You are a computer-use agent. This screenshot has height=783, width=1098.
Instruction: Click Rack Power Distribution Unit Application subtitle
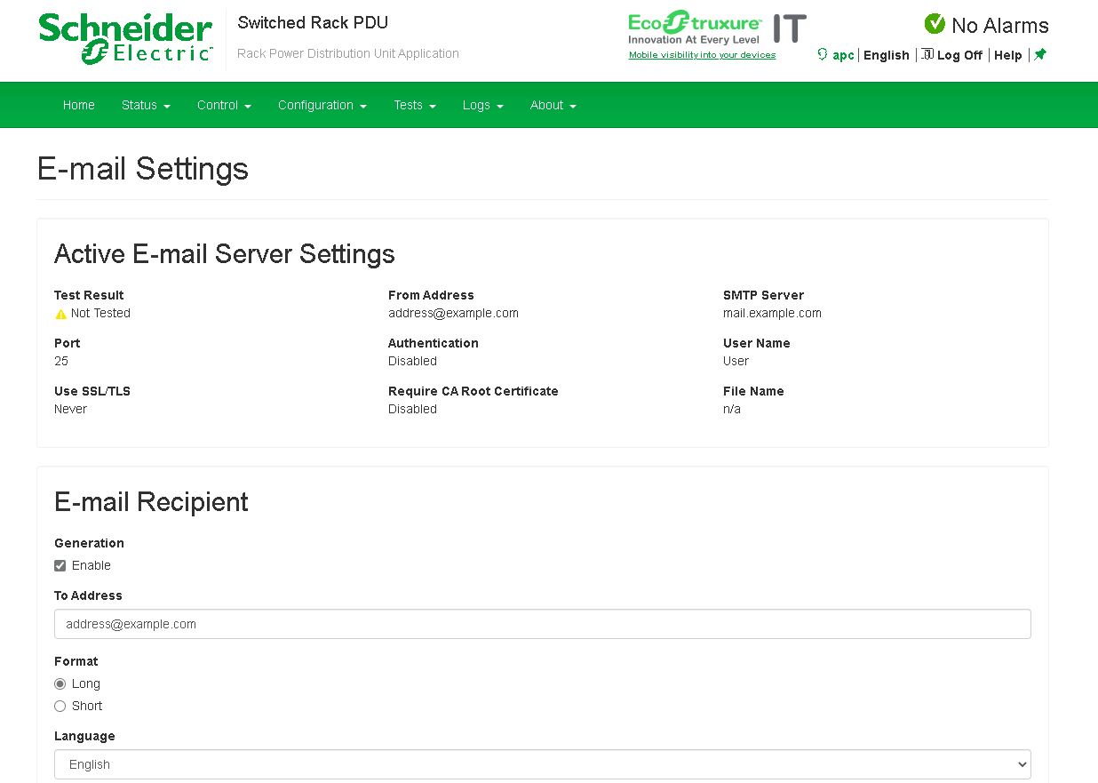[x=348, y=53]
